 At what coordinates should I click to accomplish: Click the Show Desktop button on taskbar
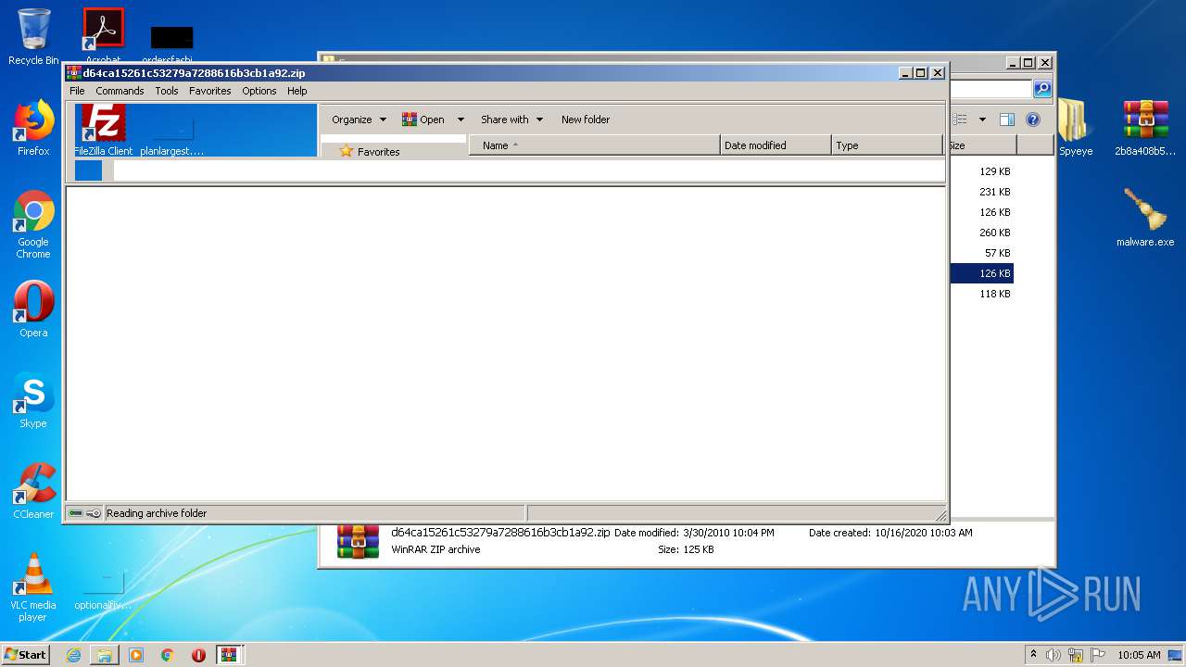tap(1177, 655)
